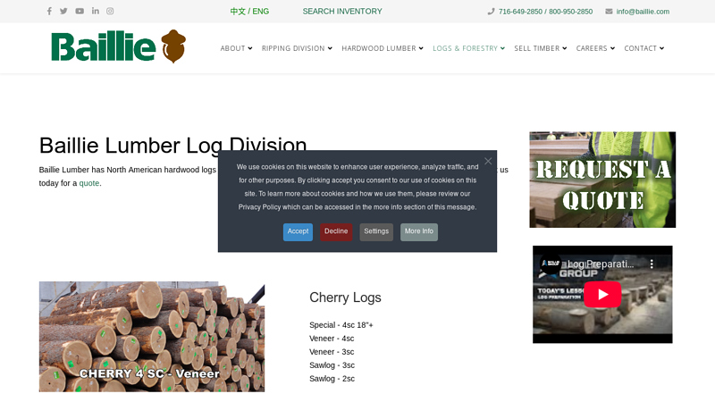Click More Info about cookies
715x402 pixels.
click(419, 232)
